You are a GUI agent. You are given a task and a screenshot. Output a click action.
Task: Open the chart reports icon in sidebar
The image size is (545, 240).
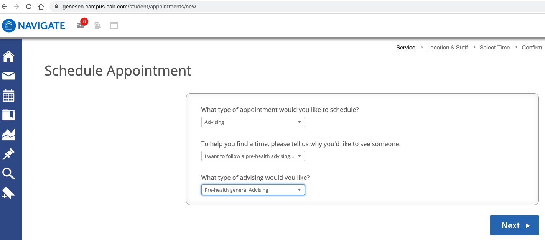coord(8,134)
